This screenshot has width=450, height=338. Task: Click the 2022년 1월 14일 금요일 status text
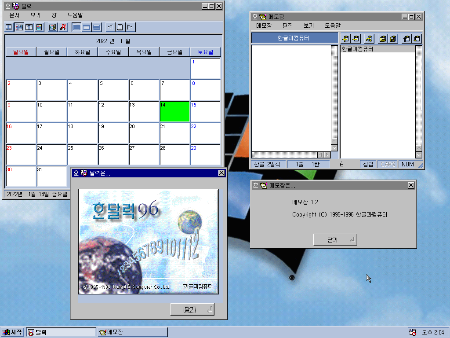point(37,194)
